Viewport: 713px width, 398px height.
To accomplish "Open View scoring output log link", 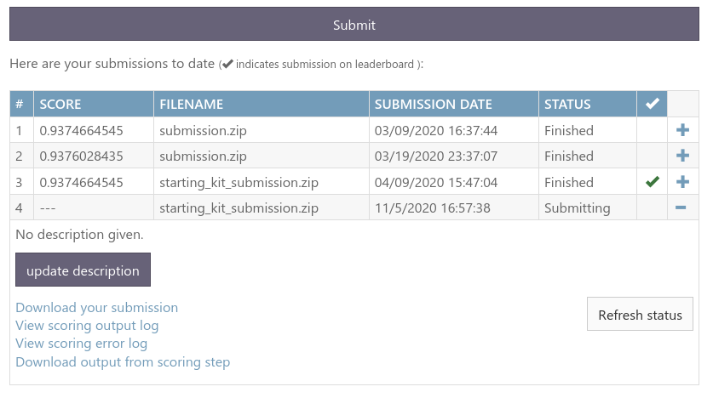I will pos(87,326).
